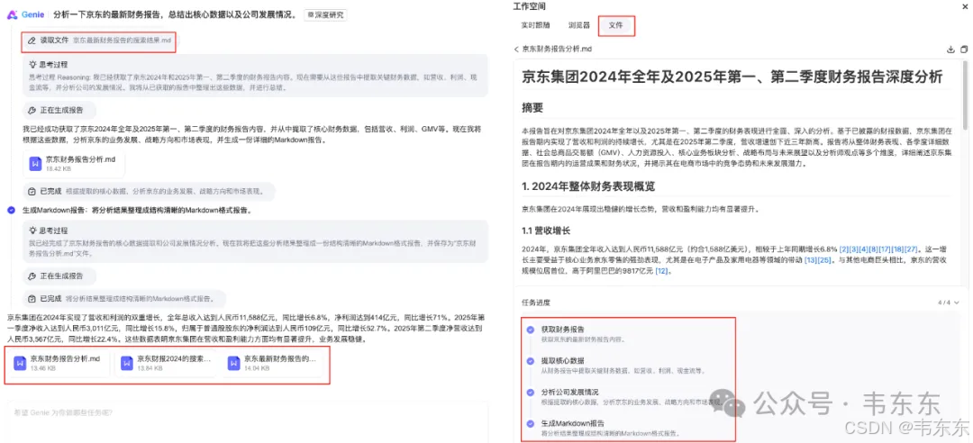This screenshot has height=443, width=973.
Task: Copy the report with the copy icon
Action: click(x=964, y=49)
